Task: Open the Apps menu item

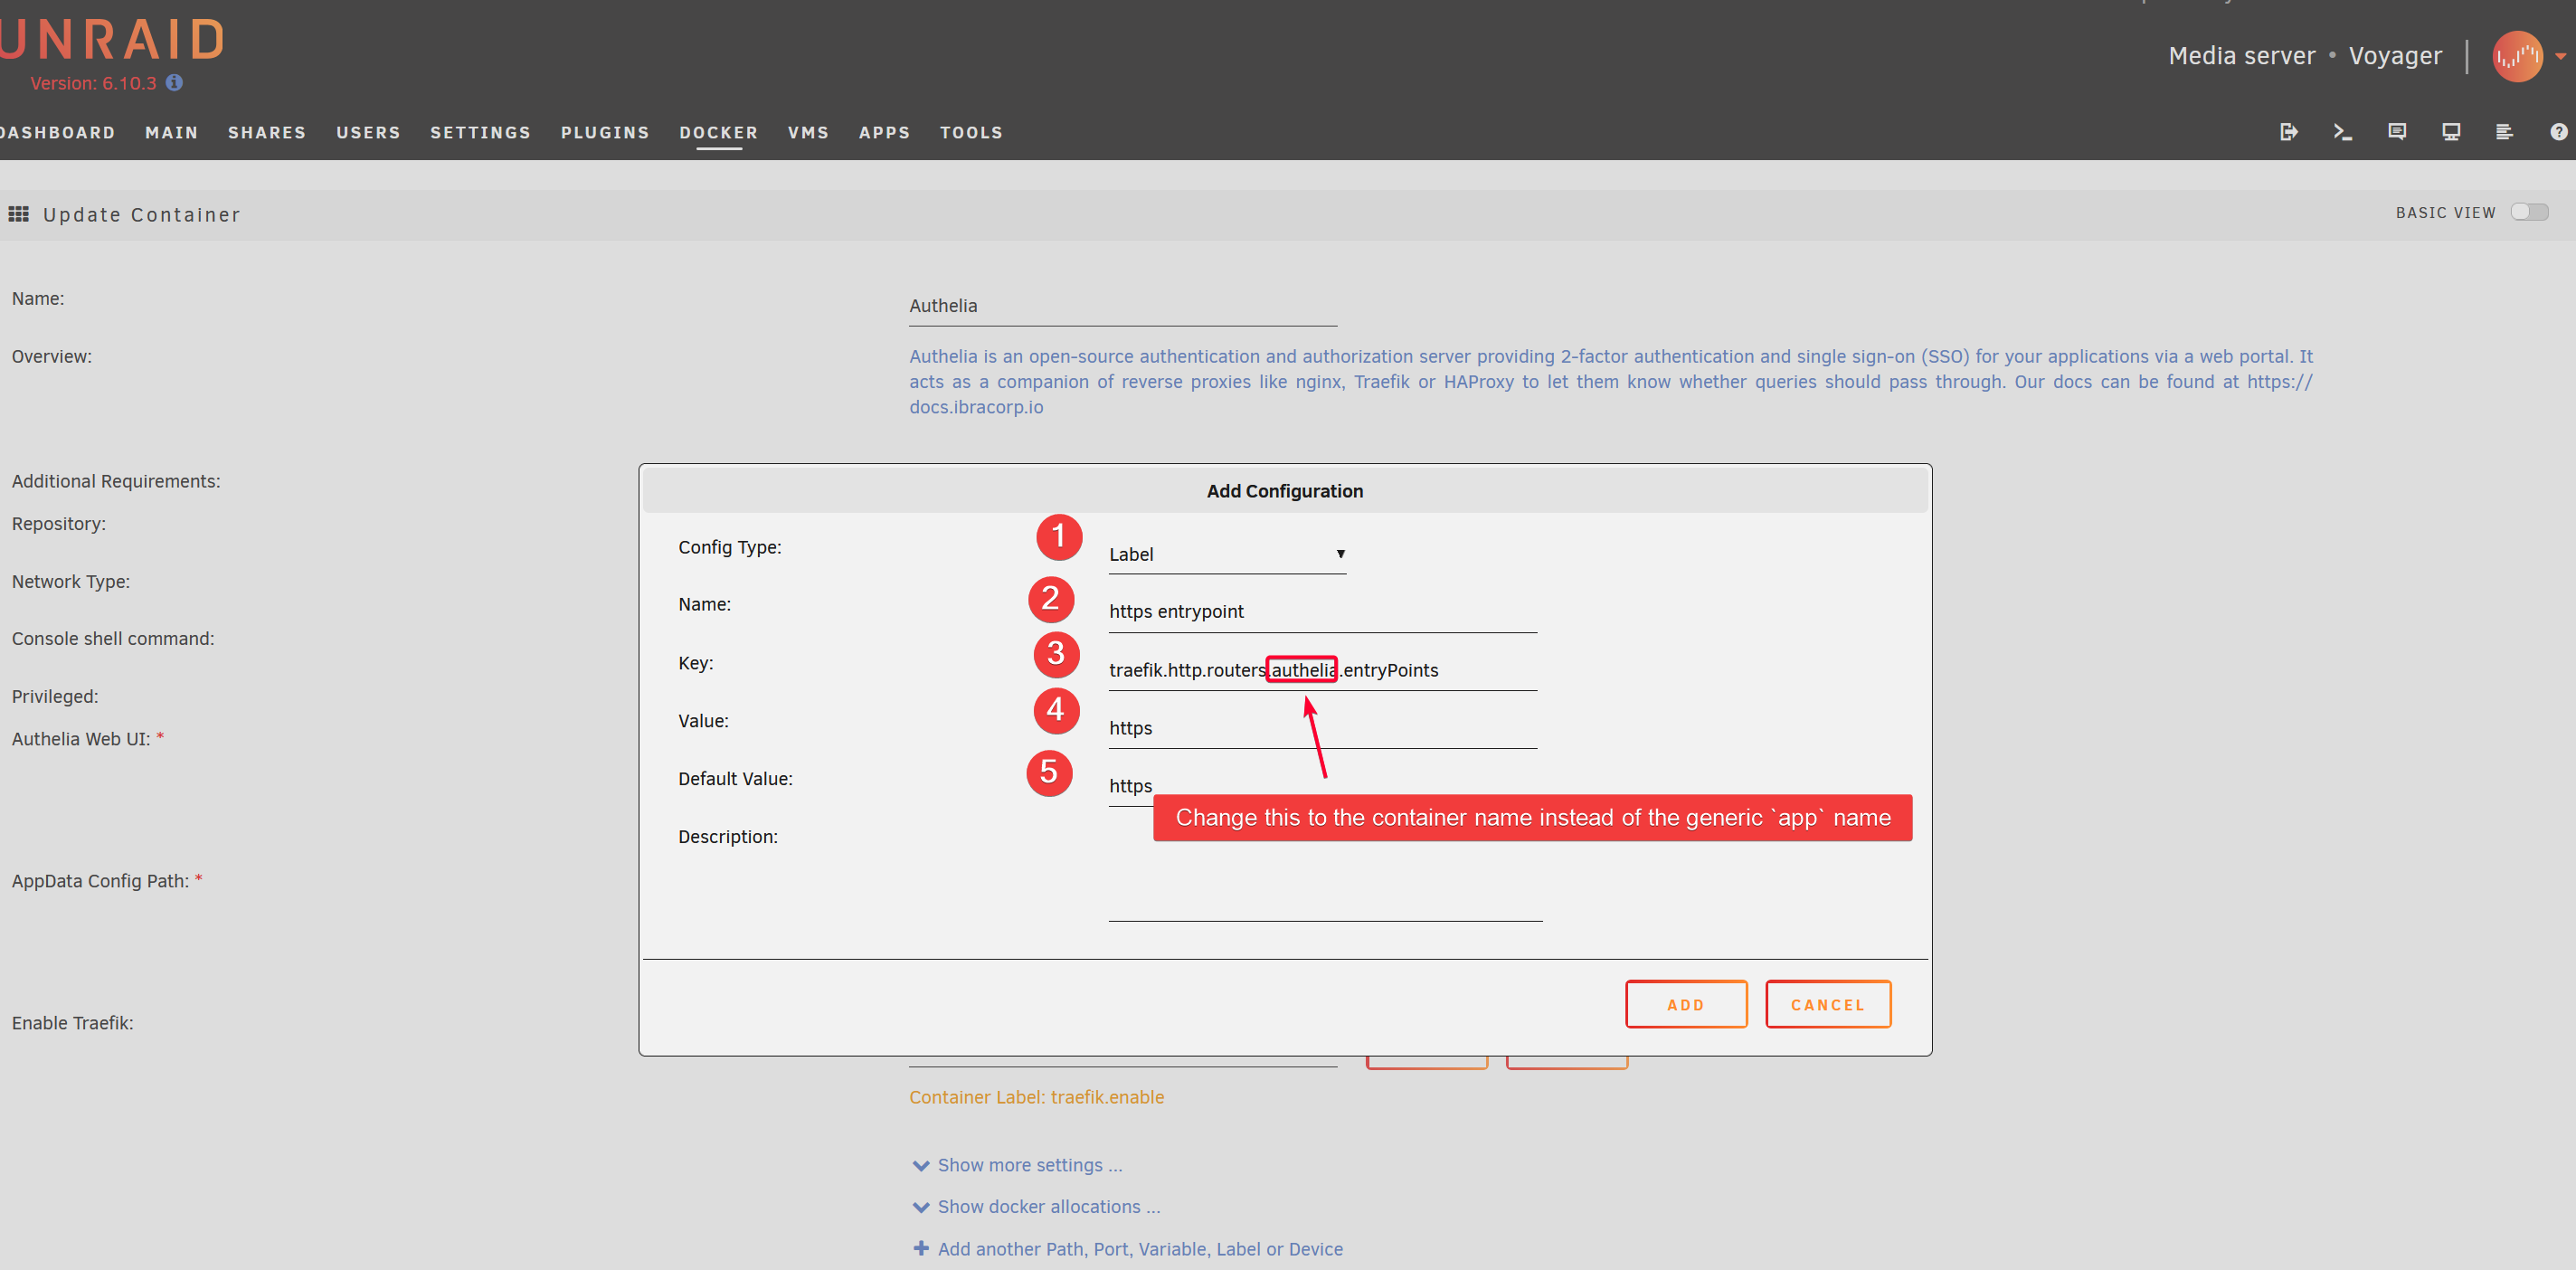Action: (884, 132)
